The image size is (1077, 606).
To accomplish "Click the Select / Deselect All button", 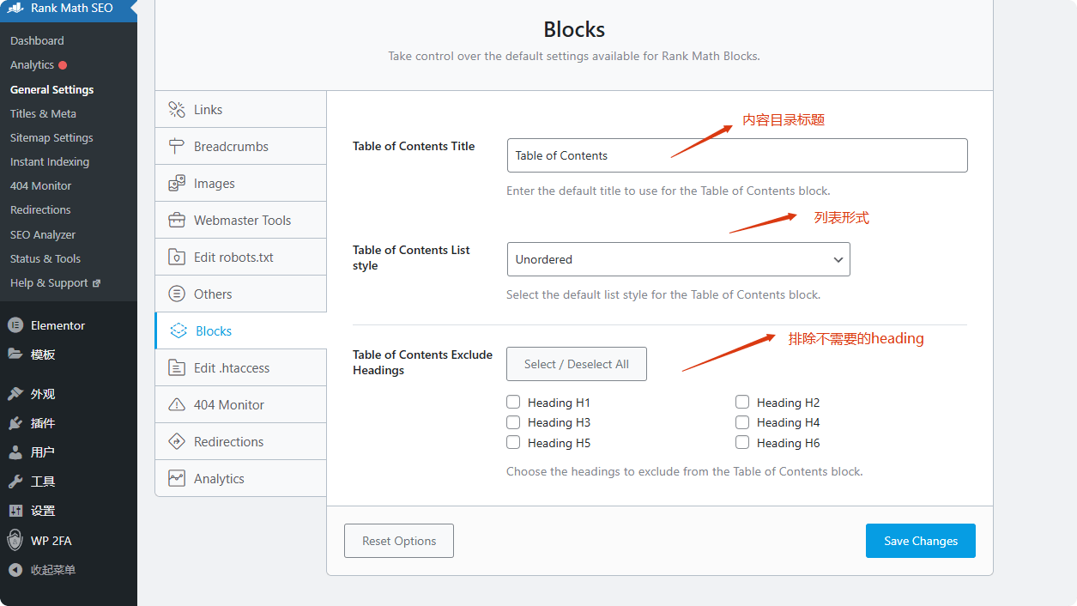I will tap(577, 364).
